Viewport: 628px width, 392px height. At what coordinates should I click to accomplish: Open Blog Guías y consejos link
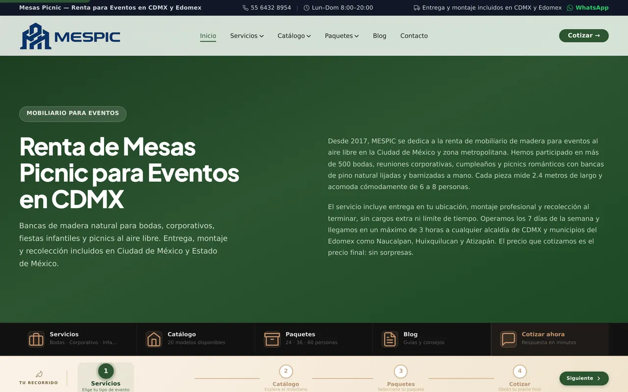[x=432, y=339]
